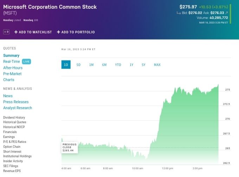Screen dimensions: 239x177
Task: Click the comment count icon showing 0
Action: pos(6,32)
